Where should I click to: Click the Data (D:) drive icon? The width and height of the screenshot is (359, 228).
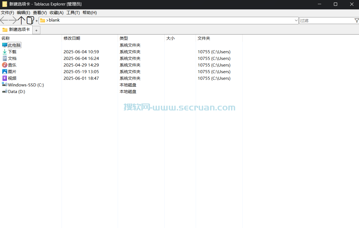click(x=5, y=91)
